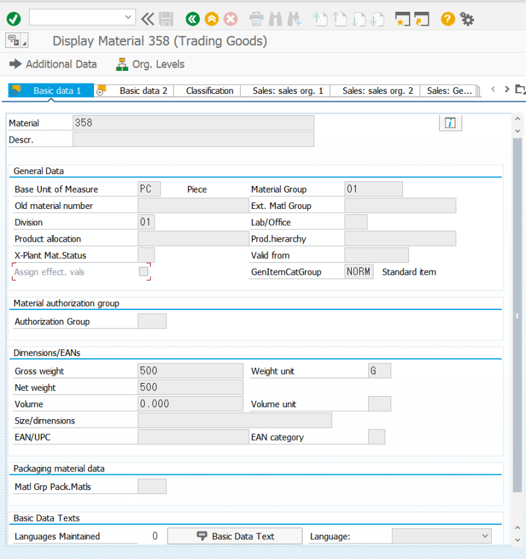Open the tab list icon

coord(520,89)
